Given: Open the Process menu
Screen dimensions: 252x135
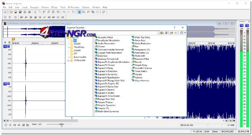Looking at the screenshot, I should click(45, 7).
